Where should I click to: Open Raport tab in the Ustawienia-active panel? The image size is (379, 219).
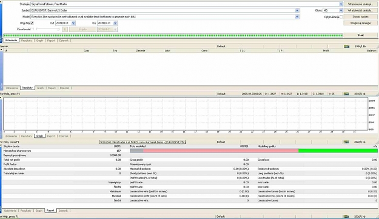51,41
